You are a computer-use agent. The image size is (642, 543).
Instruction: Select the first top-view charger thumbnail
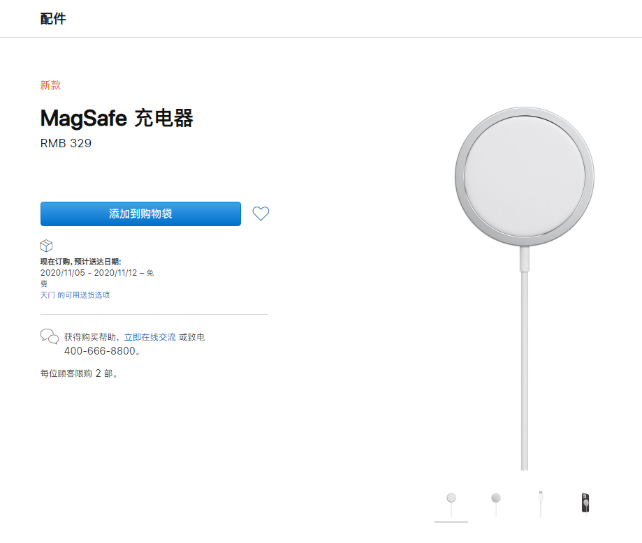(451, 499)
